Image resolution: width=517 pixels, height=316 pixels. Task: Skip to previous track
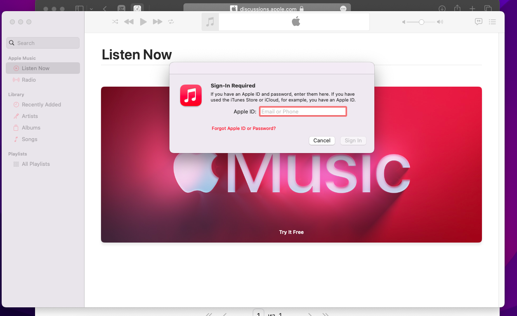[129, 22]
